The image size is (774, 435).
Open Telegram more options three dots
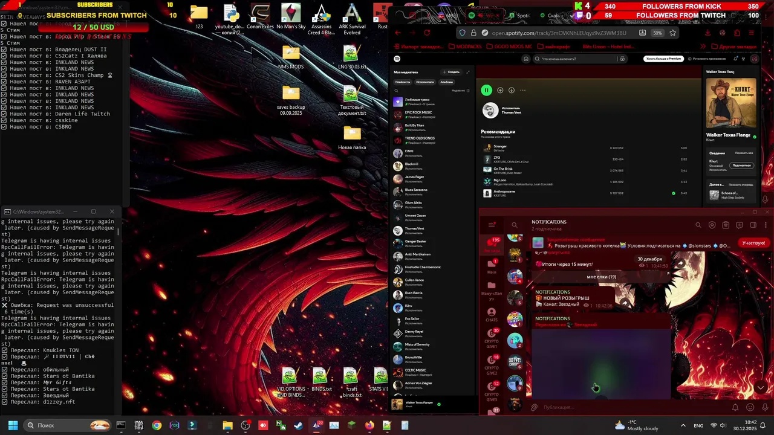(767, 225)
